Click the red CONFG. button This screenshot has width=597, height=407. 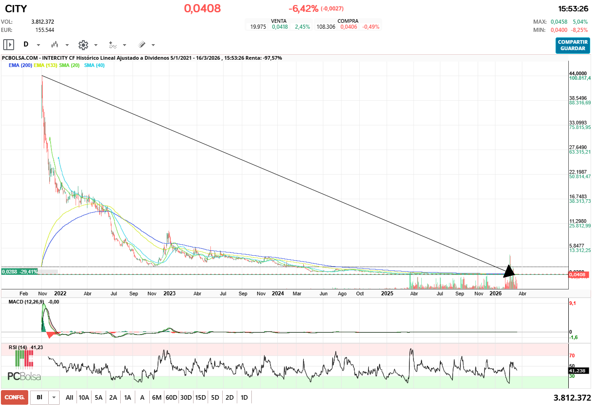[15, 397]
